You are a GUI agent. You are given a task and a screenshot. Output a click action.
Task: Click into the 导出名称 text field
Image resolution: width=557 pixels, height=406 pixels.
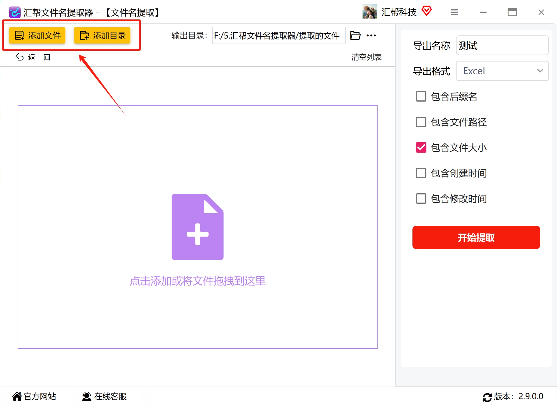point(502,45)
